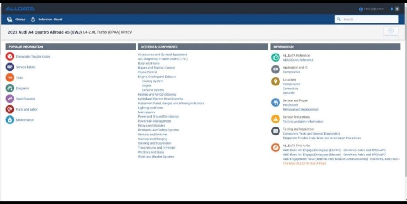
Task: Open Connectors under Locations
Action: click(291, 89)
